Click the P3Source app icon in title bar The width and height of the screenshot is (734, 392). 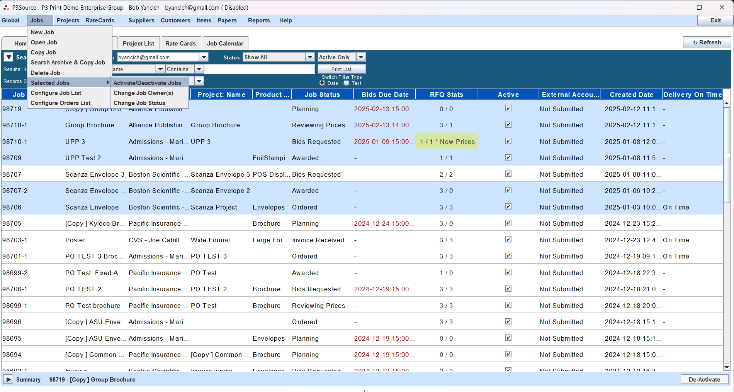tap(6, 7)
